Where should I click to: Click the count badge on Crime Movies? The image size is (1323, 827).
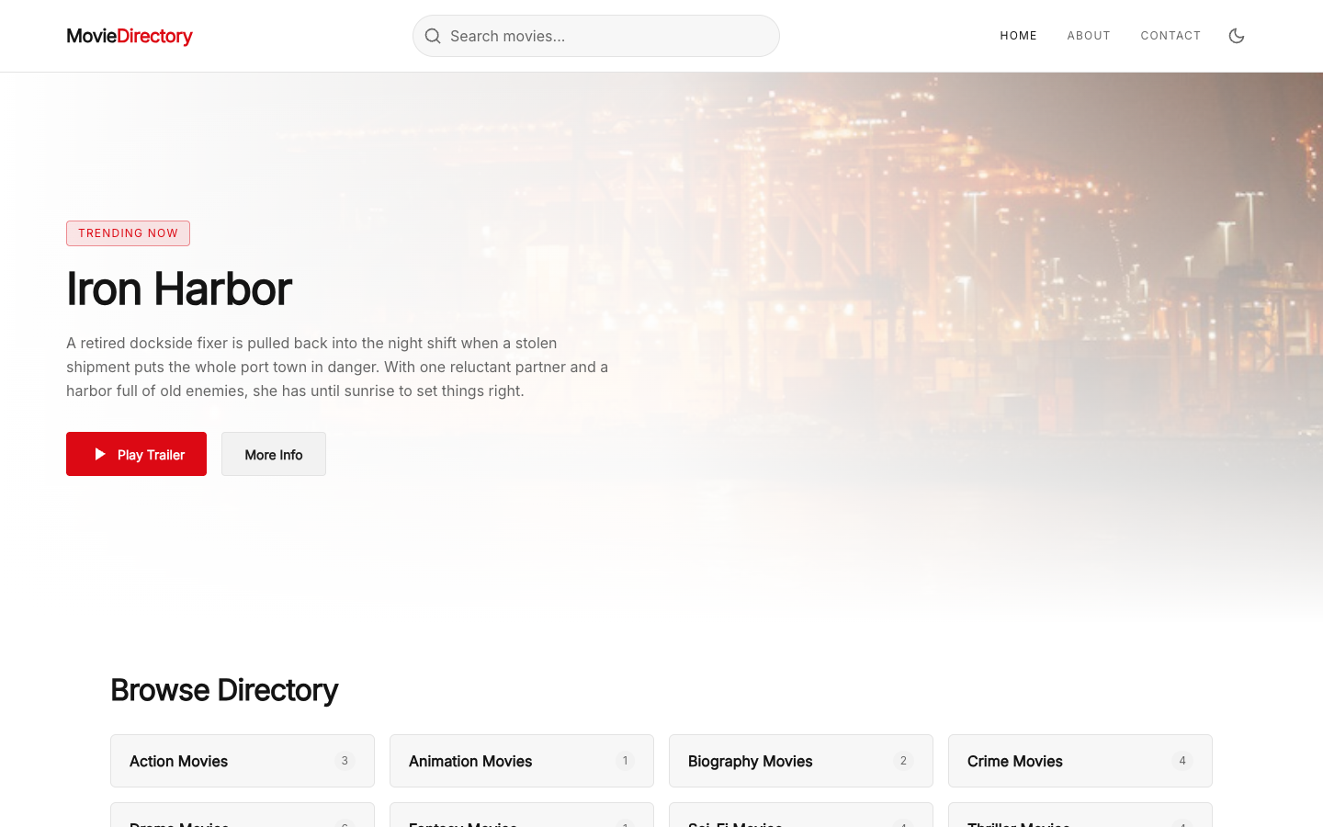pos(1182,761)
